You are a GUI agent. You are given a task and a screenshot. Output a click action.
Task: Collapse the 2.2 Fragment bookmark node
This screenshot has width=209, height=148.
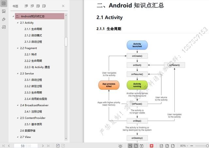17,48
